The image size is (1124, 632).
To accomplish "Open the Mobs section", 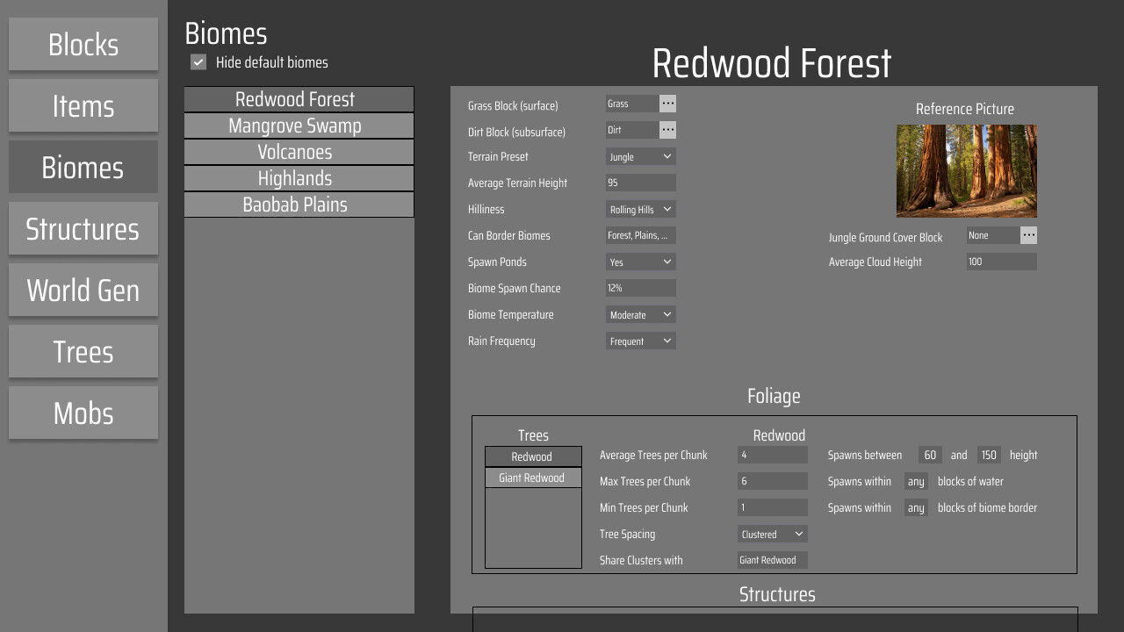I will point(83,413).
